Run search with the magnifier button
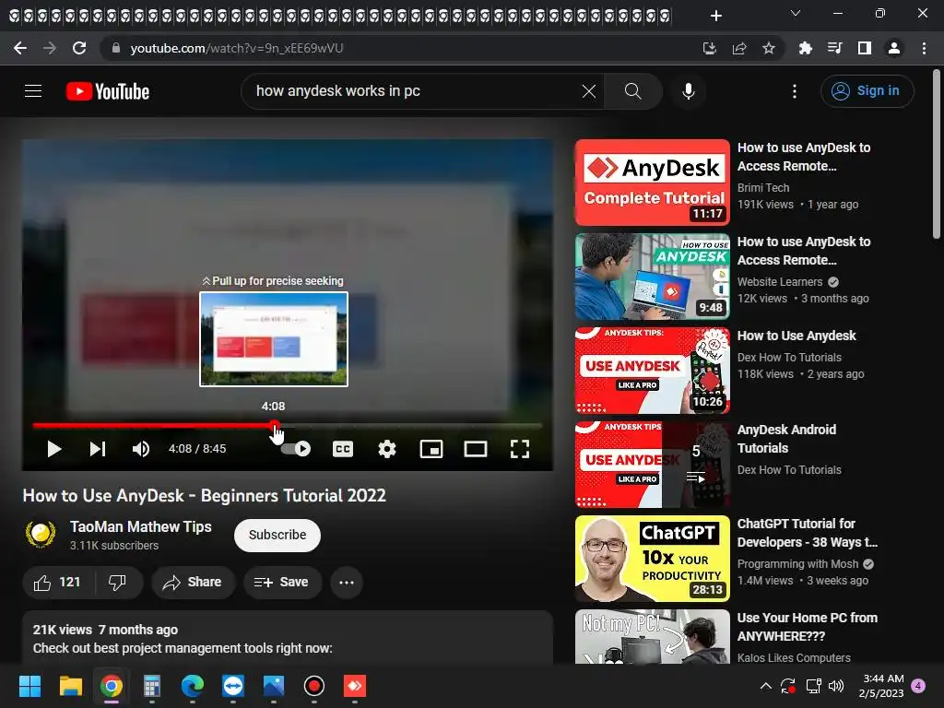The height and width of the screenshot is (708, 944). click(x=632, y=91)
